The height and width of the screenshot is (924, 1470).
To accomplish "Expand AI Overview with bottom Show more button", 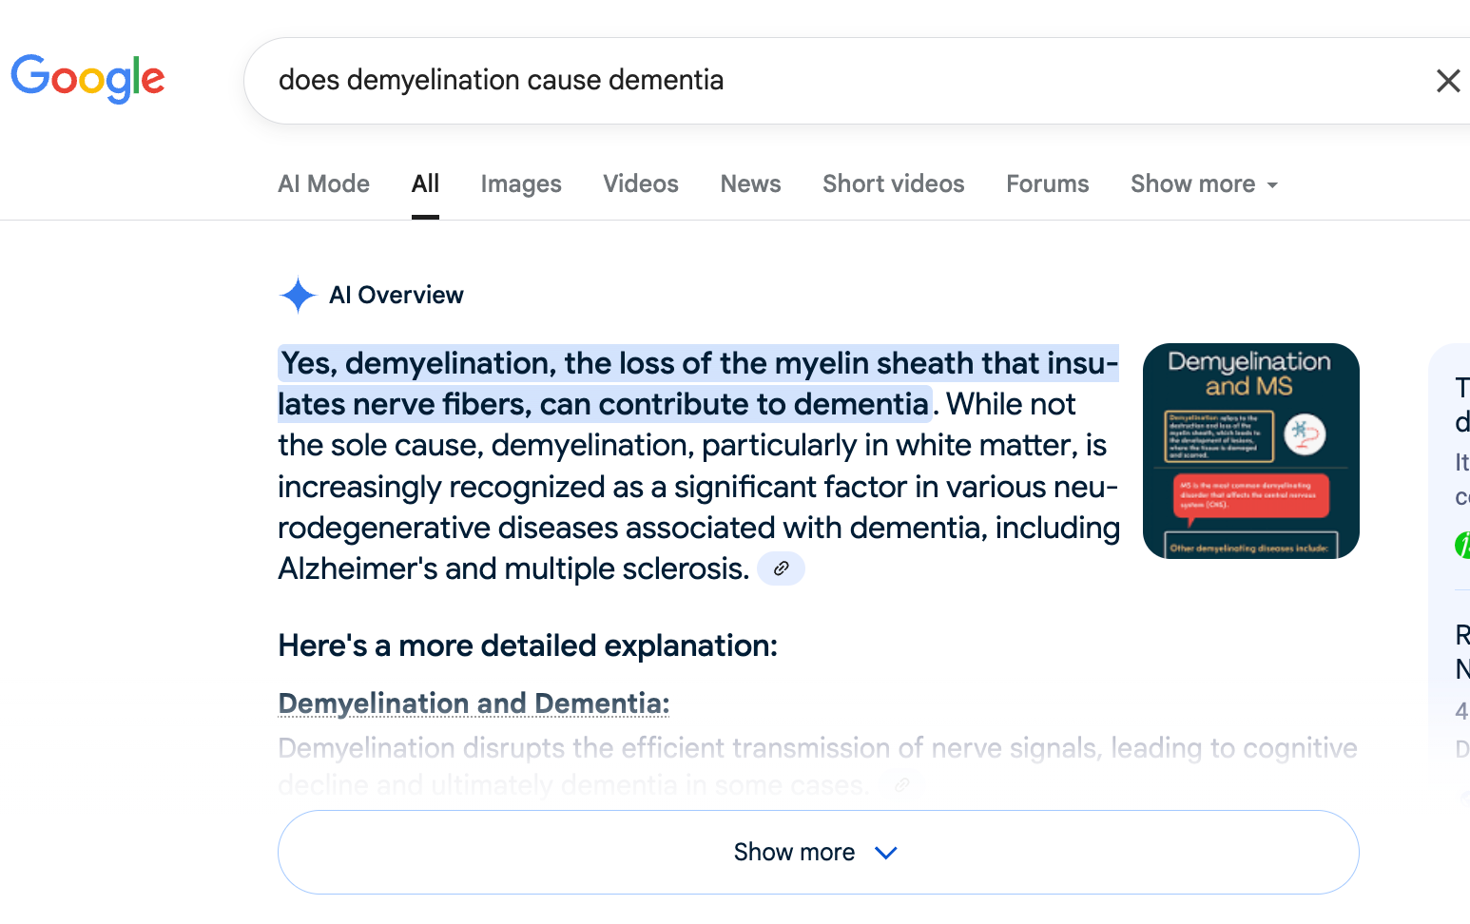I will click(818, 852).
